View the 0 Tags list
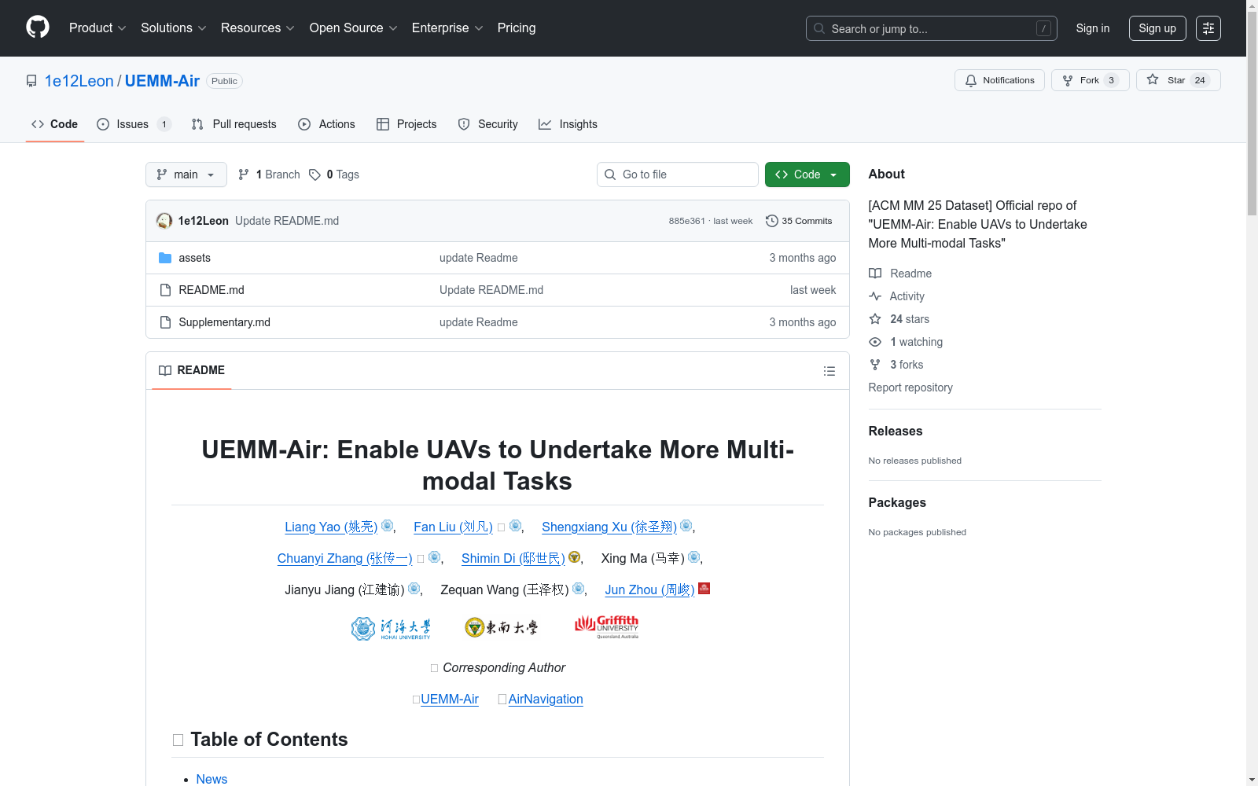 (x=334, y=174)
